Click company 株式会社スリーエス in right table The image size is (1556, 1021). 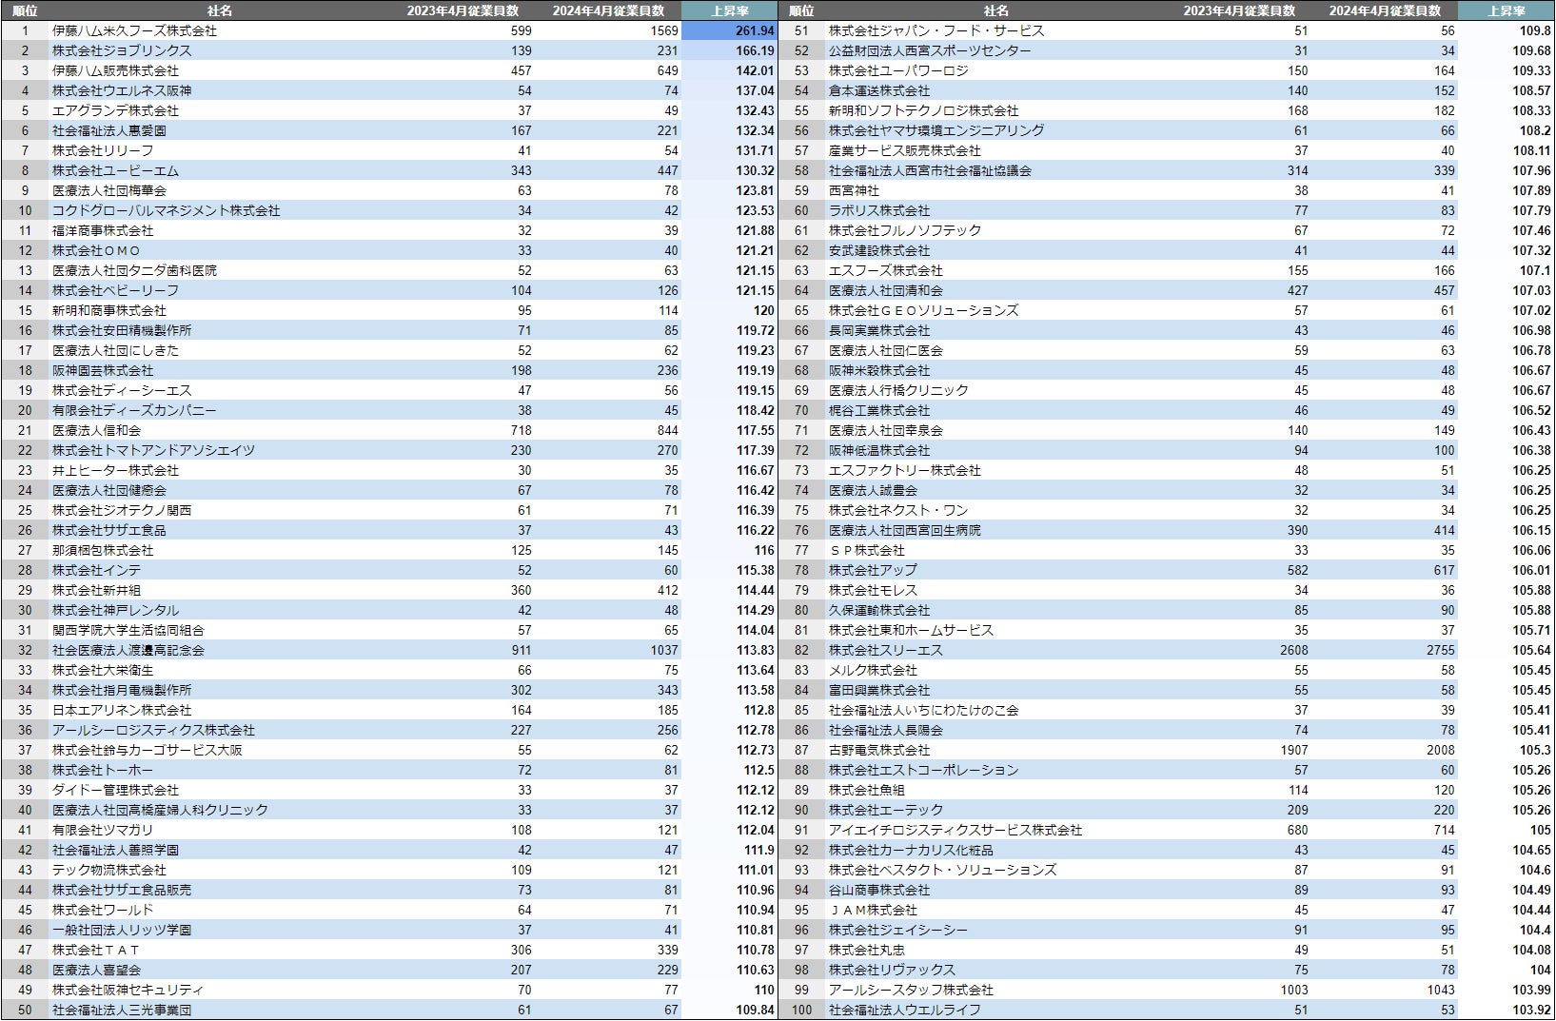tap(885, 650)
